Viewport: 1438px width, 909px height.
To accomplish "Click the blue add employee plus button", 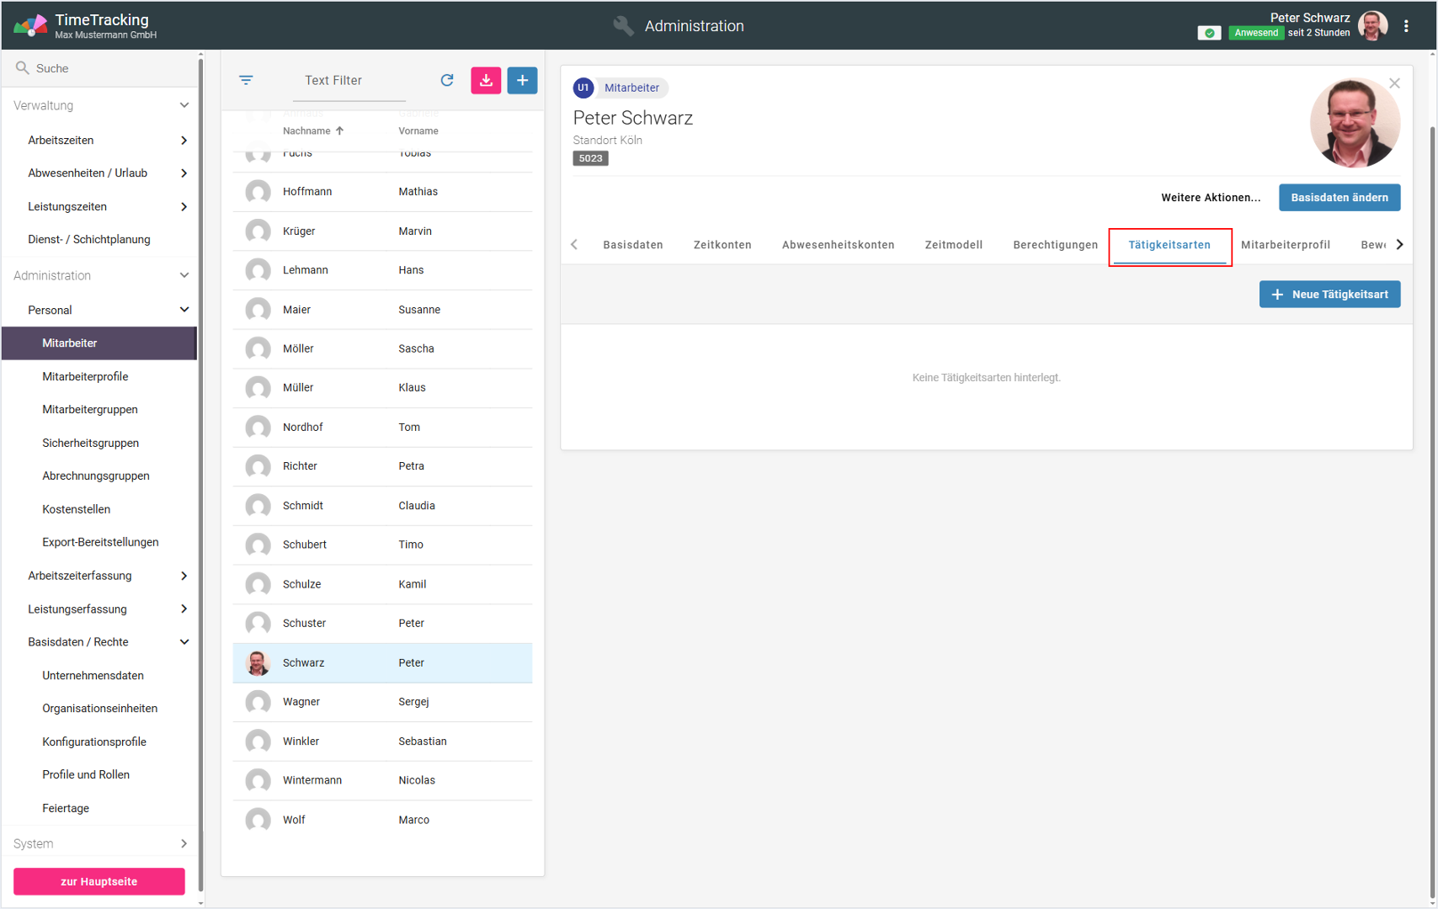I will [522, 80].
